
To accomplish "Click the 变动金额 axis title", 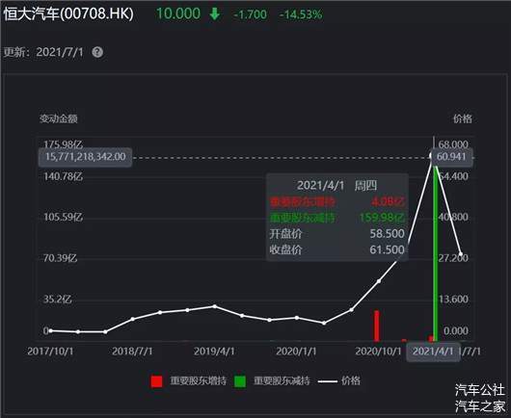I will point(59,118).
